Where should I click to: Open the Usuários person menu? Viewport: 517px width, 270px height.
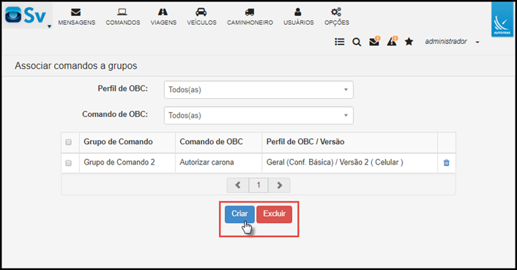298,17
